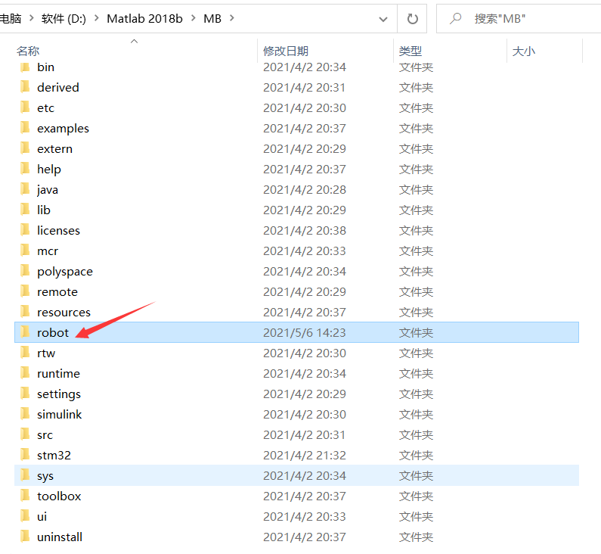
Task: Select the derived folder icon
Action: click(x=25, y=87)
